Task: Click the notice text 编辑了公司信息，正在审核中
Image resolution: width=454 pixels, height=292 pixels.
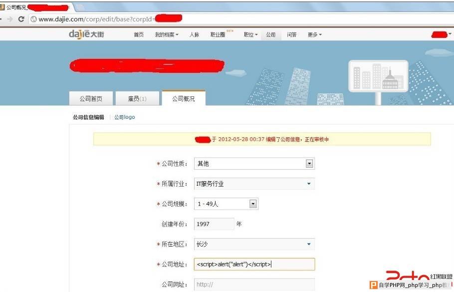Action: pyautogui.click(x=297, y=139)
